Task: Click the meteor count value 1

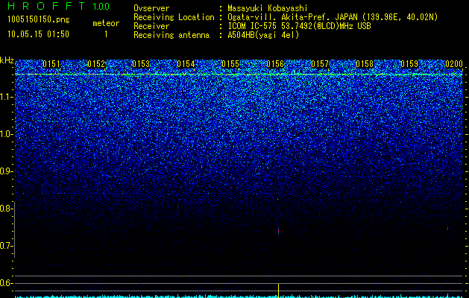Action: pyautogui.click(x=106, y=34)
